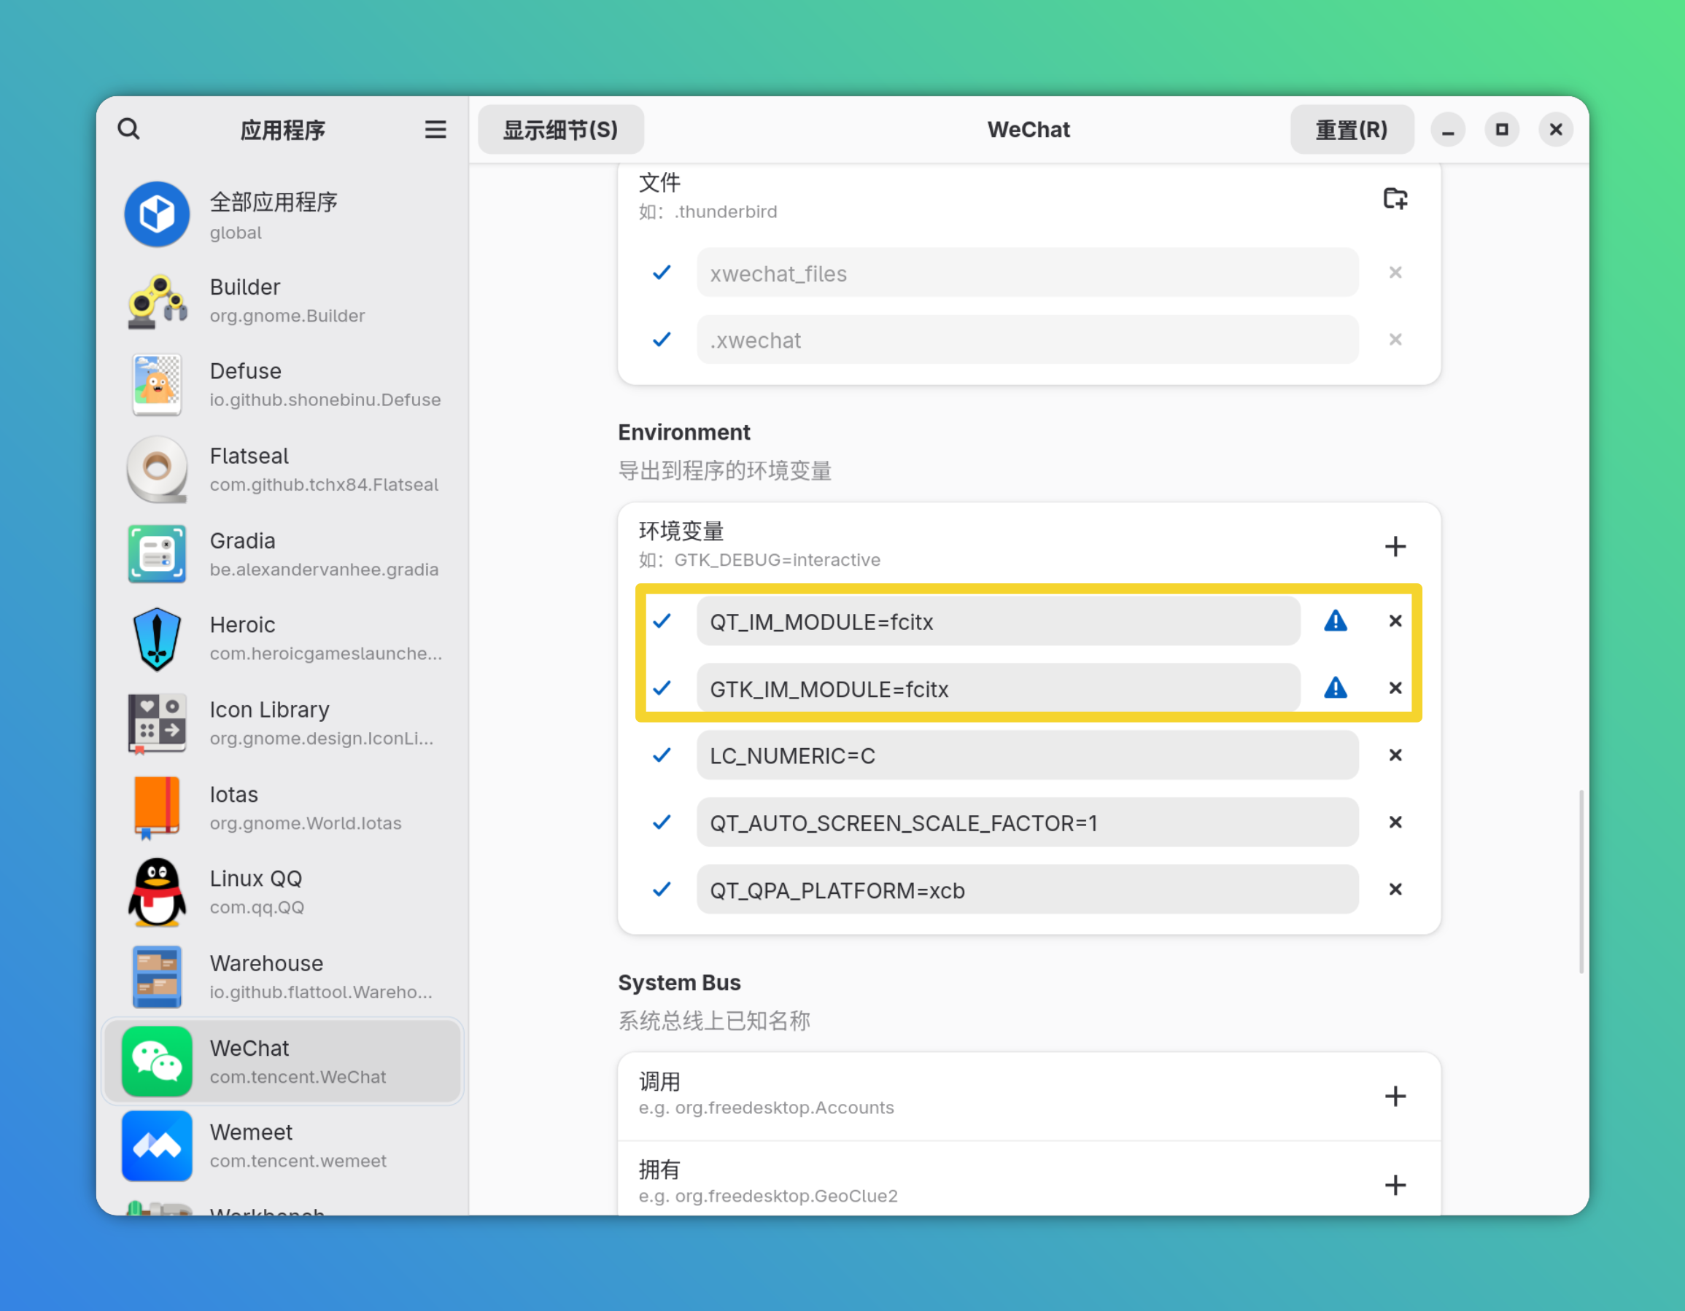
Task: Select Defuse in the app list
Action: pos(282,384)
